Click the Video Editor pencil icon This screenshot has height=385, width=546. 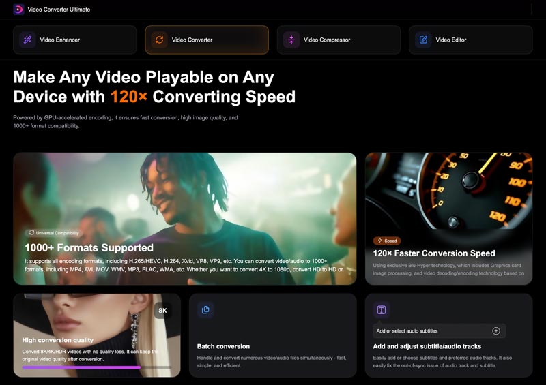tap(423, 40)
